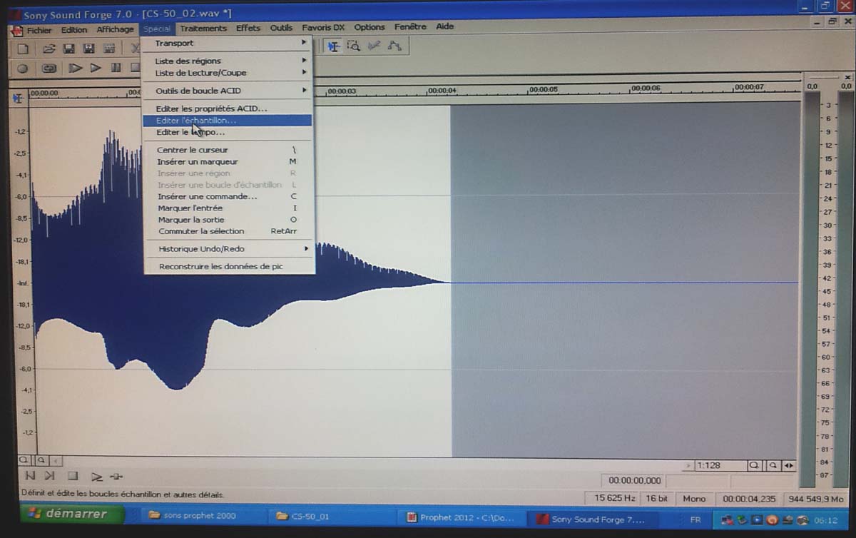Screen dimensions: 856x538
Task: Click Go to End in bottom playbar
Action: point(50,476)
